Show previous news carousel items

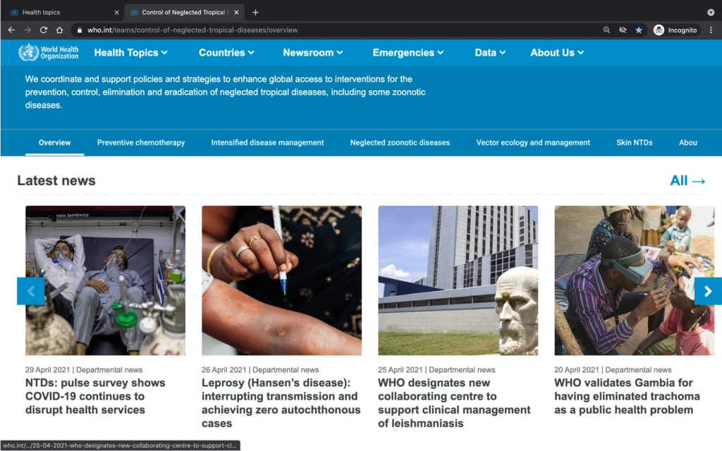tap(31, 291)
